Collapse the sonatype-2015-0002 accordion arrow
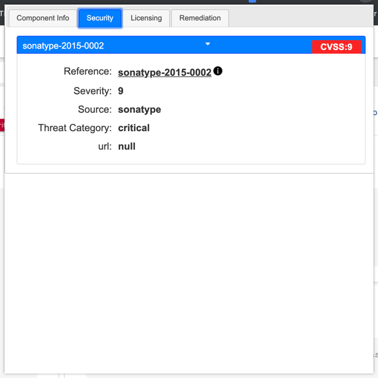The width and height of the screenshot is (378, 378). [207, 44]
